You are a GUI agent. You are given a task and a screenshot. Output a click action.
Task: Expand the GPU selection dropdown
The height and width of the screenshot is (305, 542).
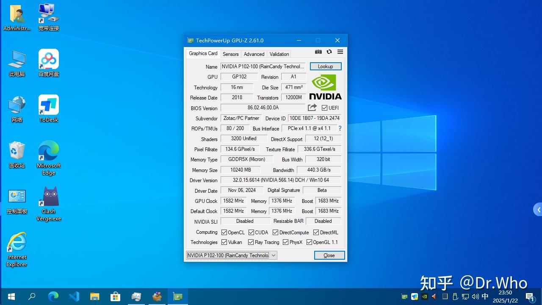[x=274, y=255]
